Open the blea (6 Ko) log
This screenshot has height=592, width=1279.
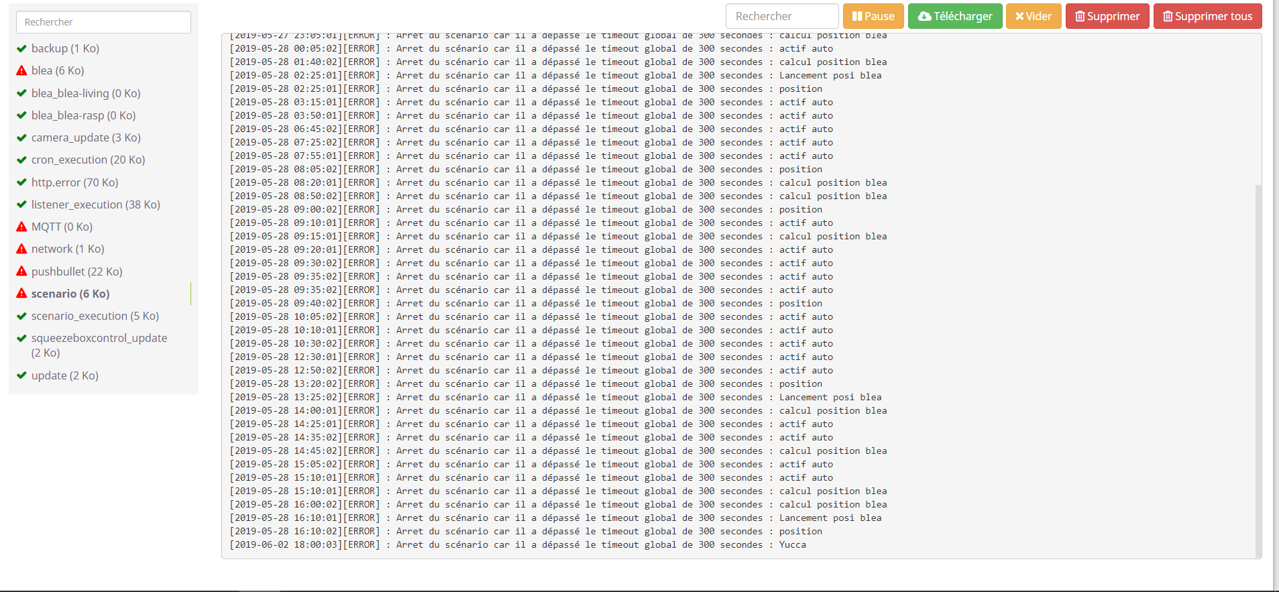point(58,70)
